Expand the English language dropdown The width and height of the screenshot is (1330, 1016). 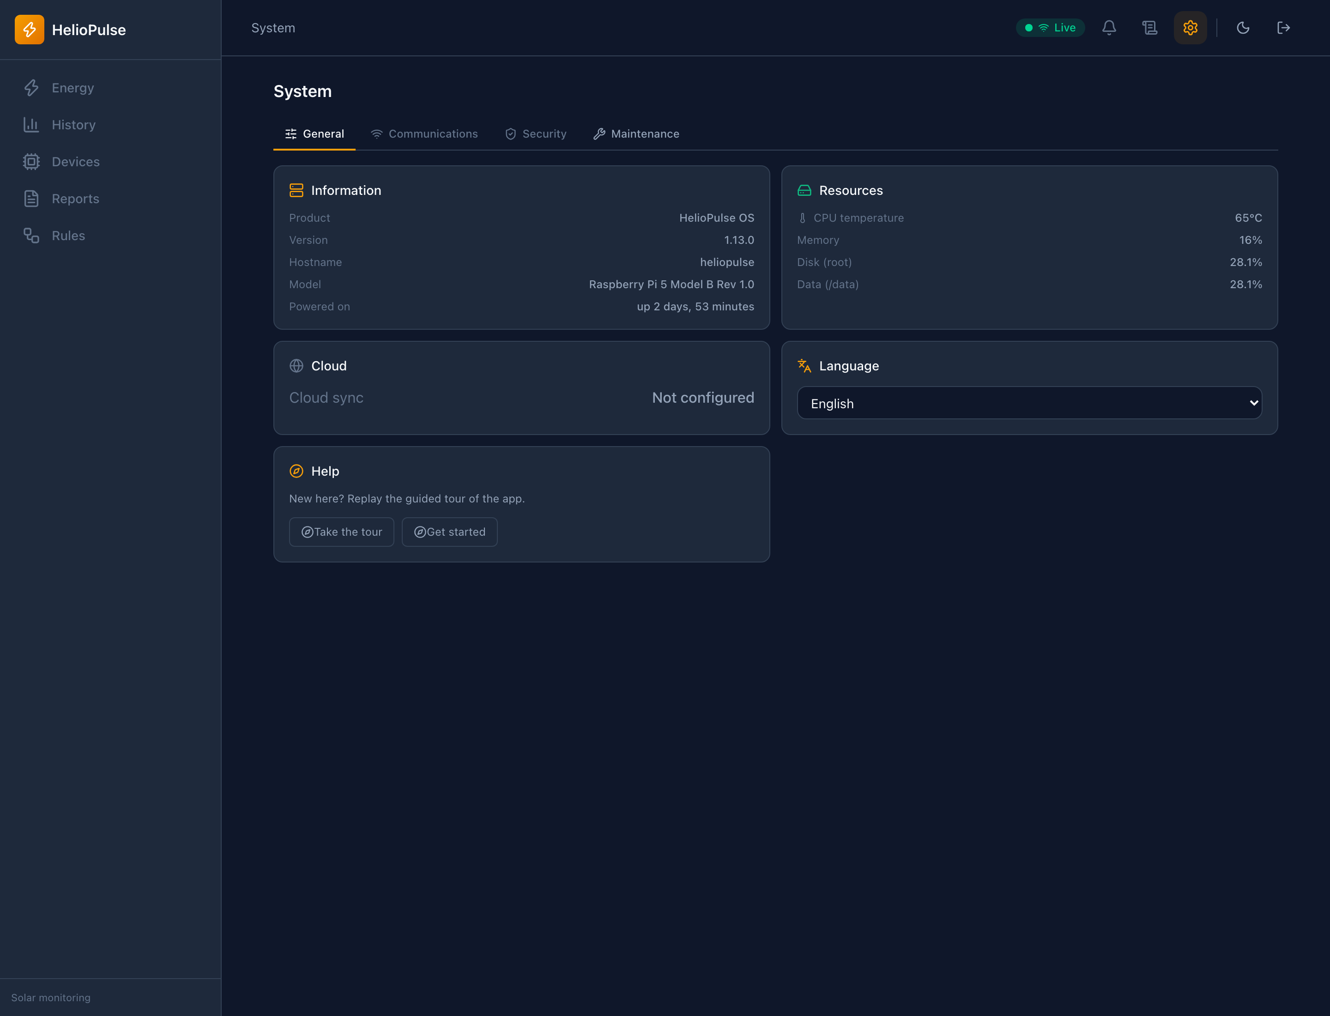(x=1029, y=403)
